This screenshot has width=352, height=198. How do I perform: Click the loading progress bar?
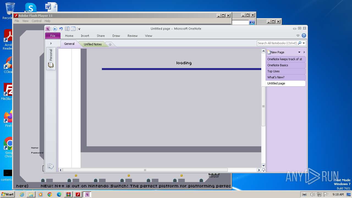[182, 69]
